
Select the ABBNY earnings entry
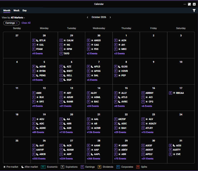pyautogui.click(x=148, y=93)
